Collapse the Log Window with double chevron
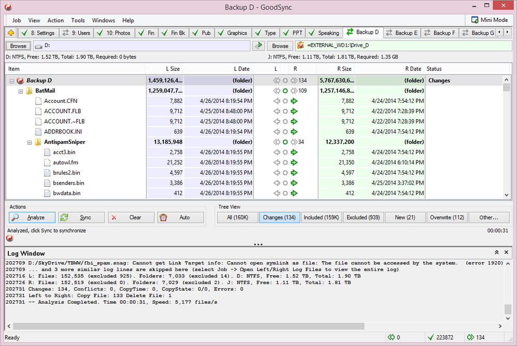The height and width of the screenshot is (346, 517). [x=496, y=252]
